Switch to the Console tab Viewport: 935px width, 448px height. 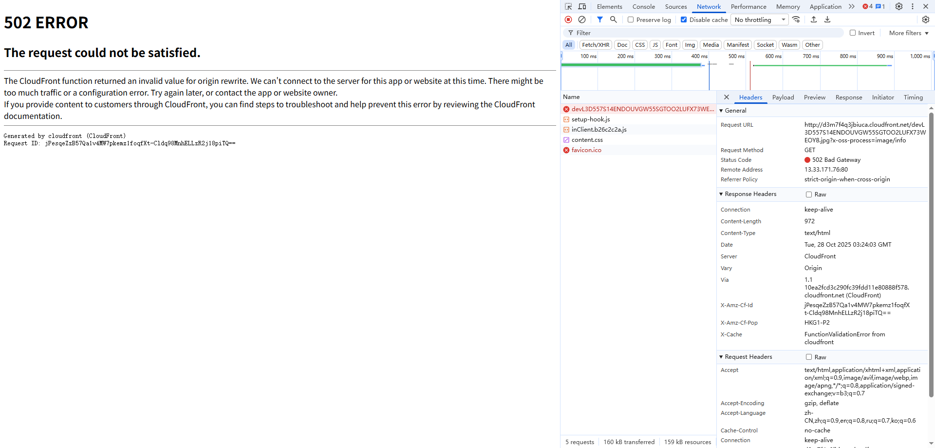point(644,6)
